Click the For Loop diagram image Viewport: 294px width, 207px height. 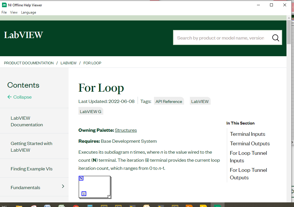[95, 187]
